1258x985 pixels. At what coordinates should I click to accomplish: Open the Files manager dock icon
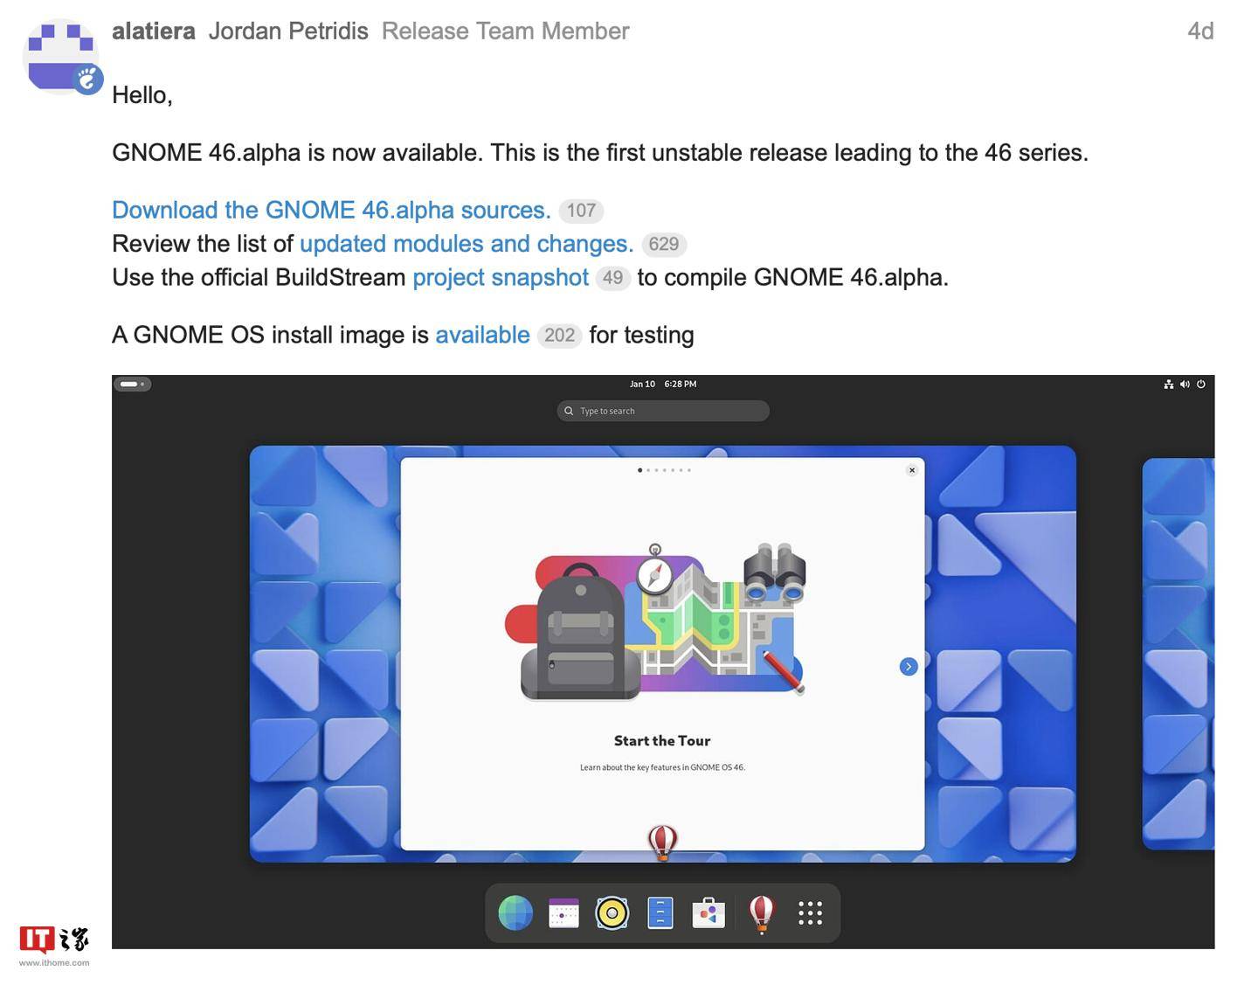(660, 913)
